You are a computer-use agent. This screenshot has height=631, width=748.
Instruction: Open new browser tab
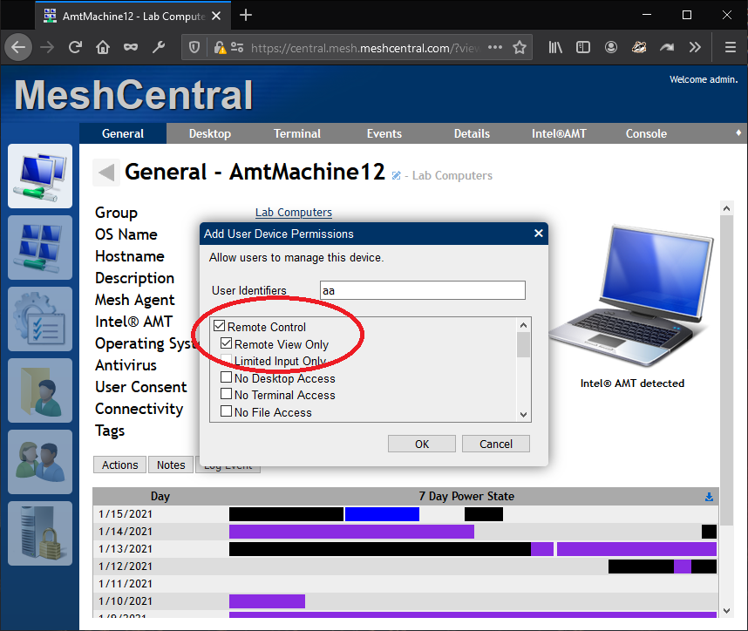click(x=246, y=16)
